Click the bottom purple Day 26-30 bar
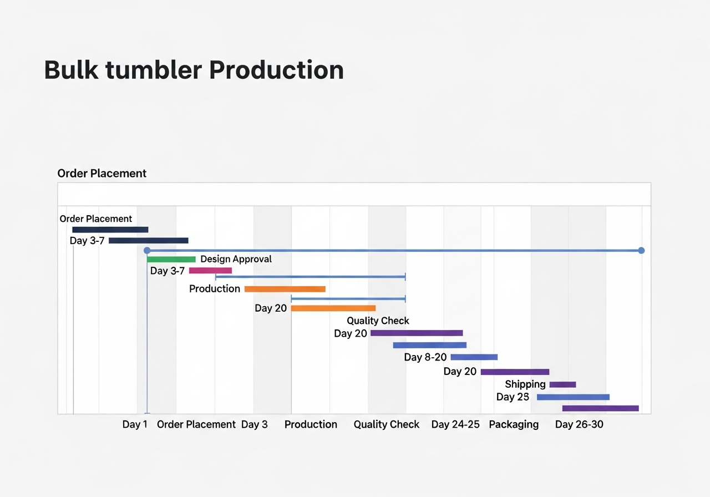 point(600,408)
